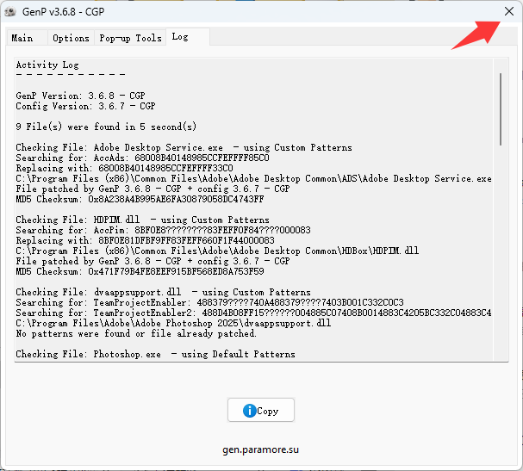
Task: Click MD5 Checksum 0x8A238A4B995AE6FA line
Action: (140, 199)
